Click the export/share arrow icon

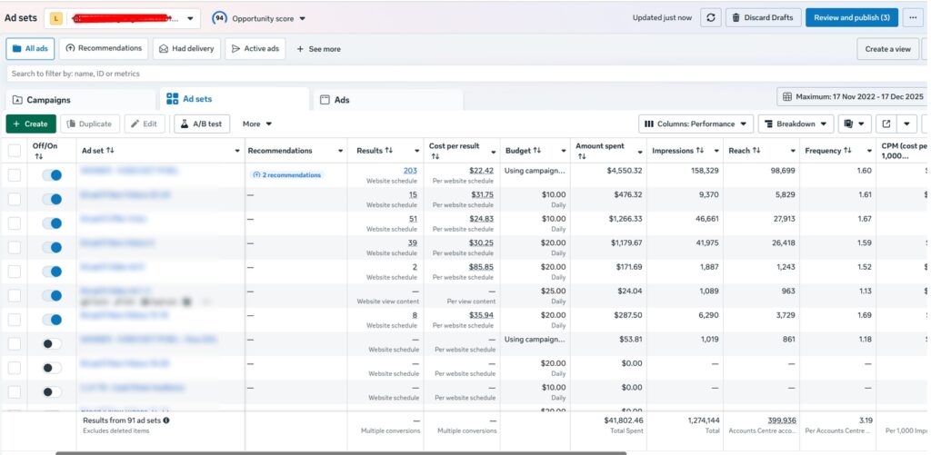[887, 124]
